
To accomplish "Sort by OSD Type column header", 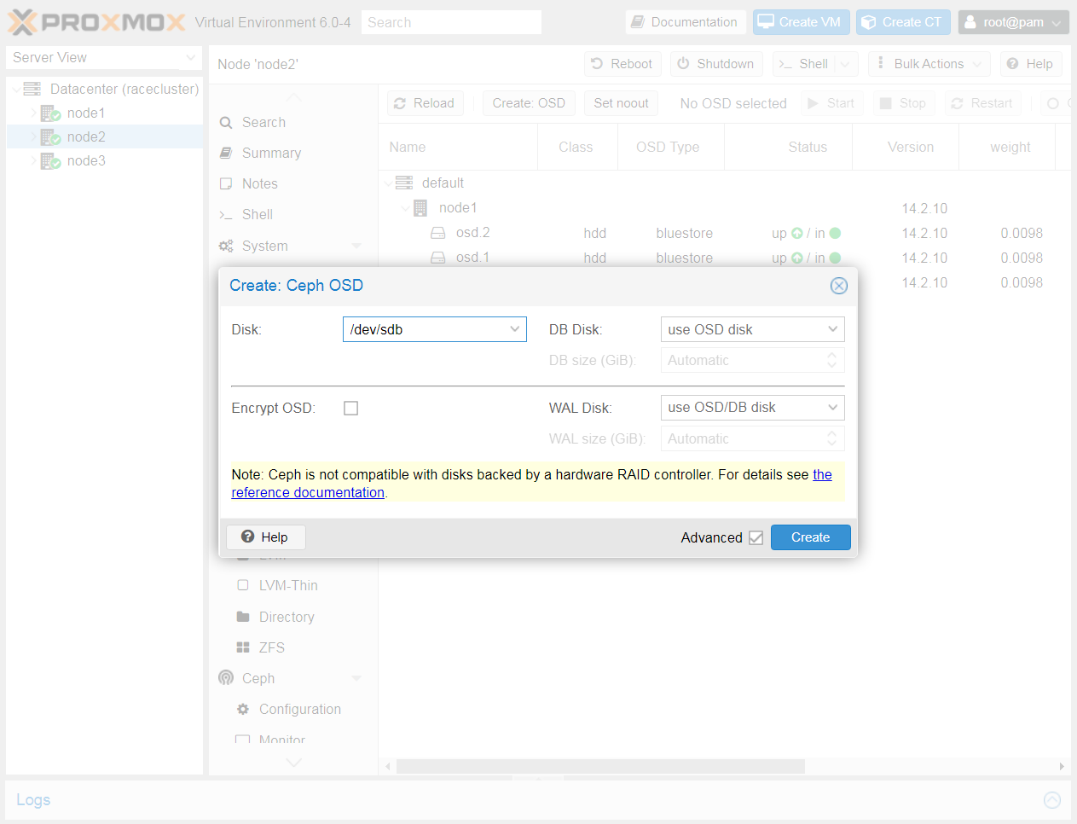I will [x=670, y=147].
